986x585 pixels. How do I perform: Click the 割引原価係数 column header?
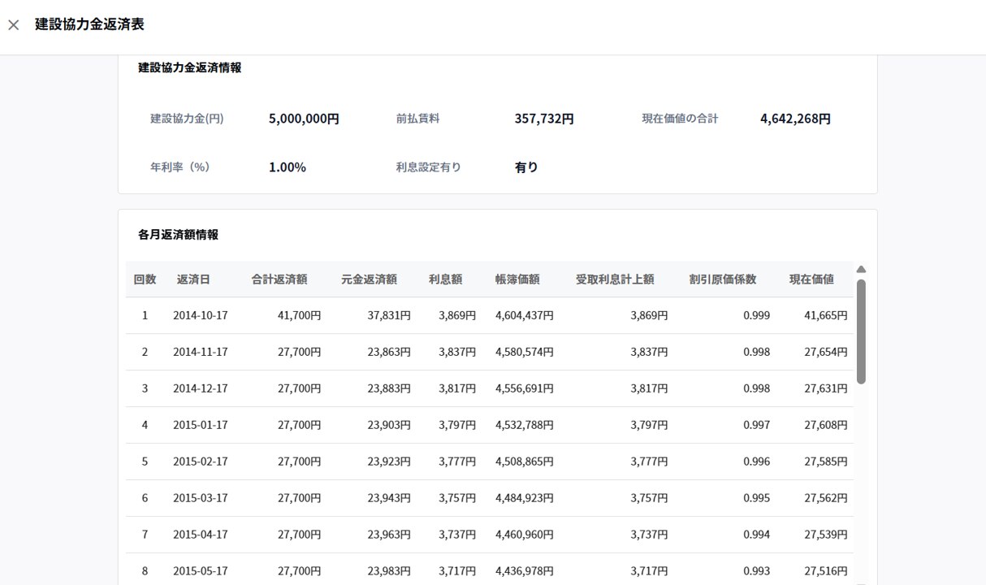722,279
